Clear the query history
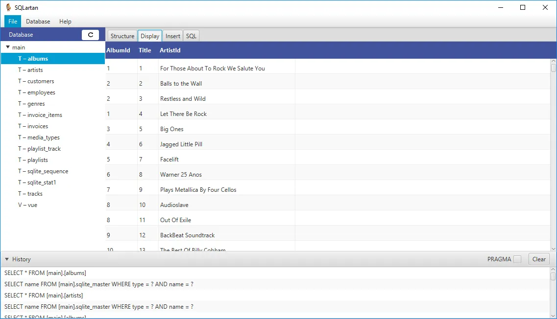 click(x=539, y=259)
